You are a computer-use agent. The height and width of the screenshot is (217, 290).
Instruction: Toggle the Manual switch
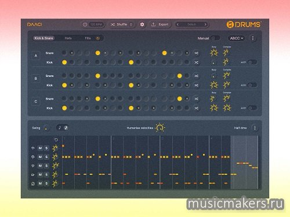215,38
